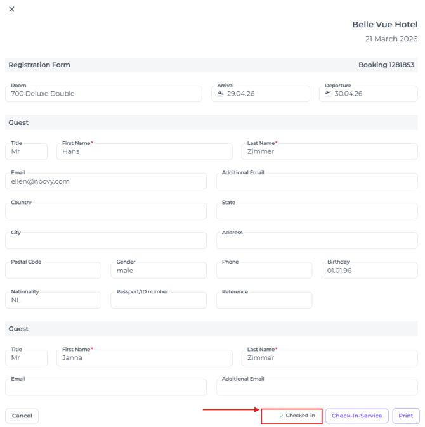Edit the first name field containing Hans
The width and height of the screenshot is (425, 427).
click(x=144, y=152)
